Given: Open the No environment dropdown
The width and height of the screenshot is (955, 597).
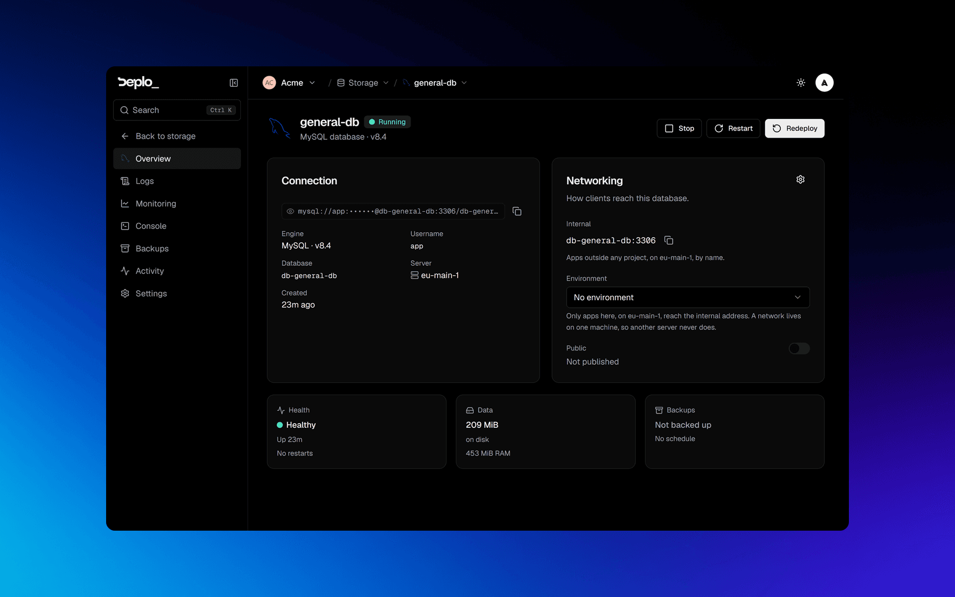Looking at the screenshot, I should point(688,297).
